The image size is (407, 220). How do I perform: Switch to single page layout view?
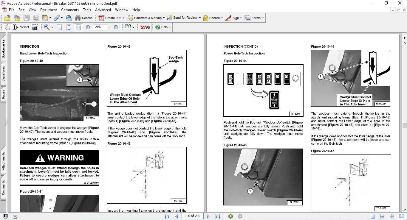pyautogui.click(x=373, y=216)
